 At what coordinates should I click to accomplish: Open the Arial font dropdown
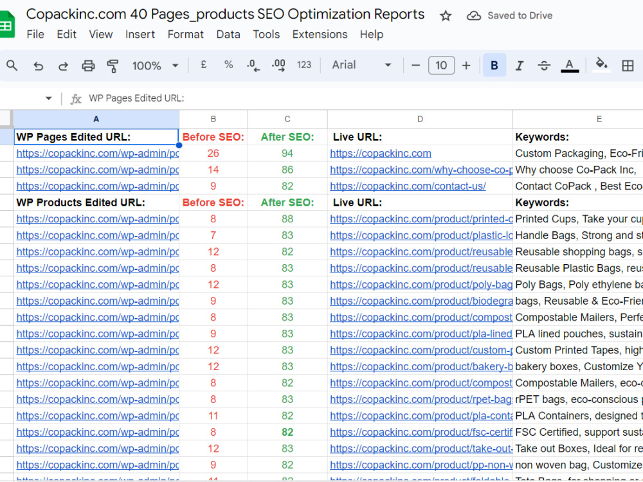click(361, 65)
